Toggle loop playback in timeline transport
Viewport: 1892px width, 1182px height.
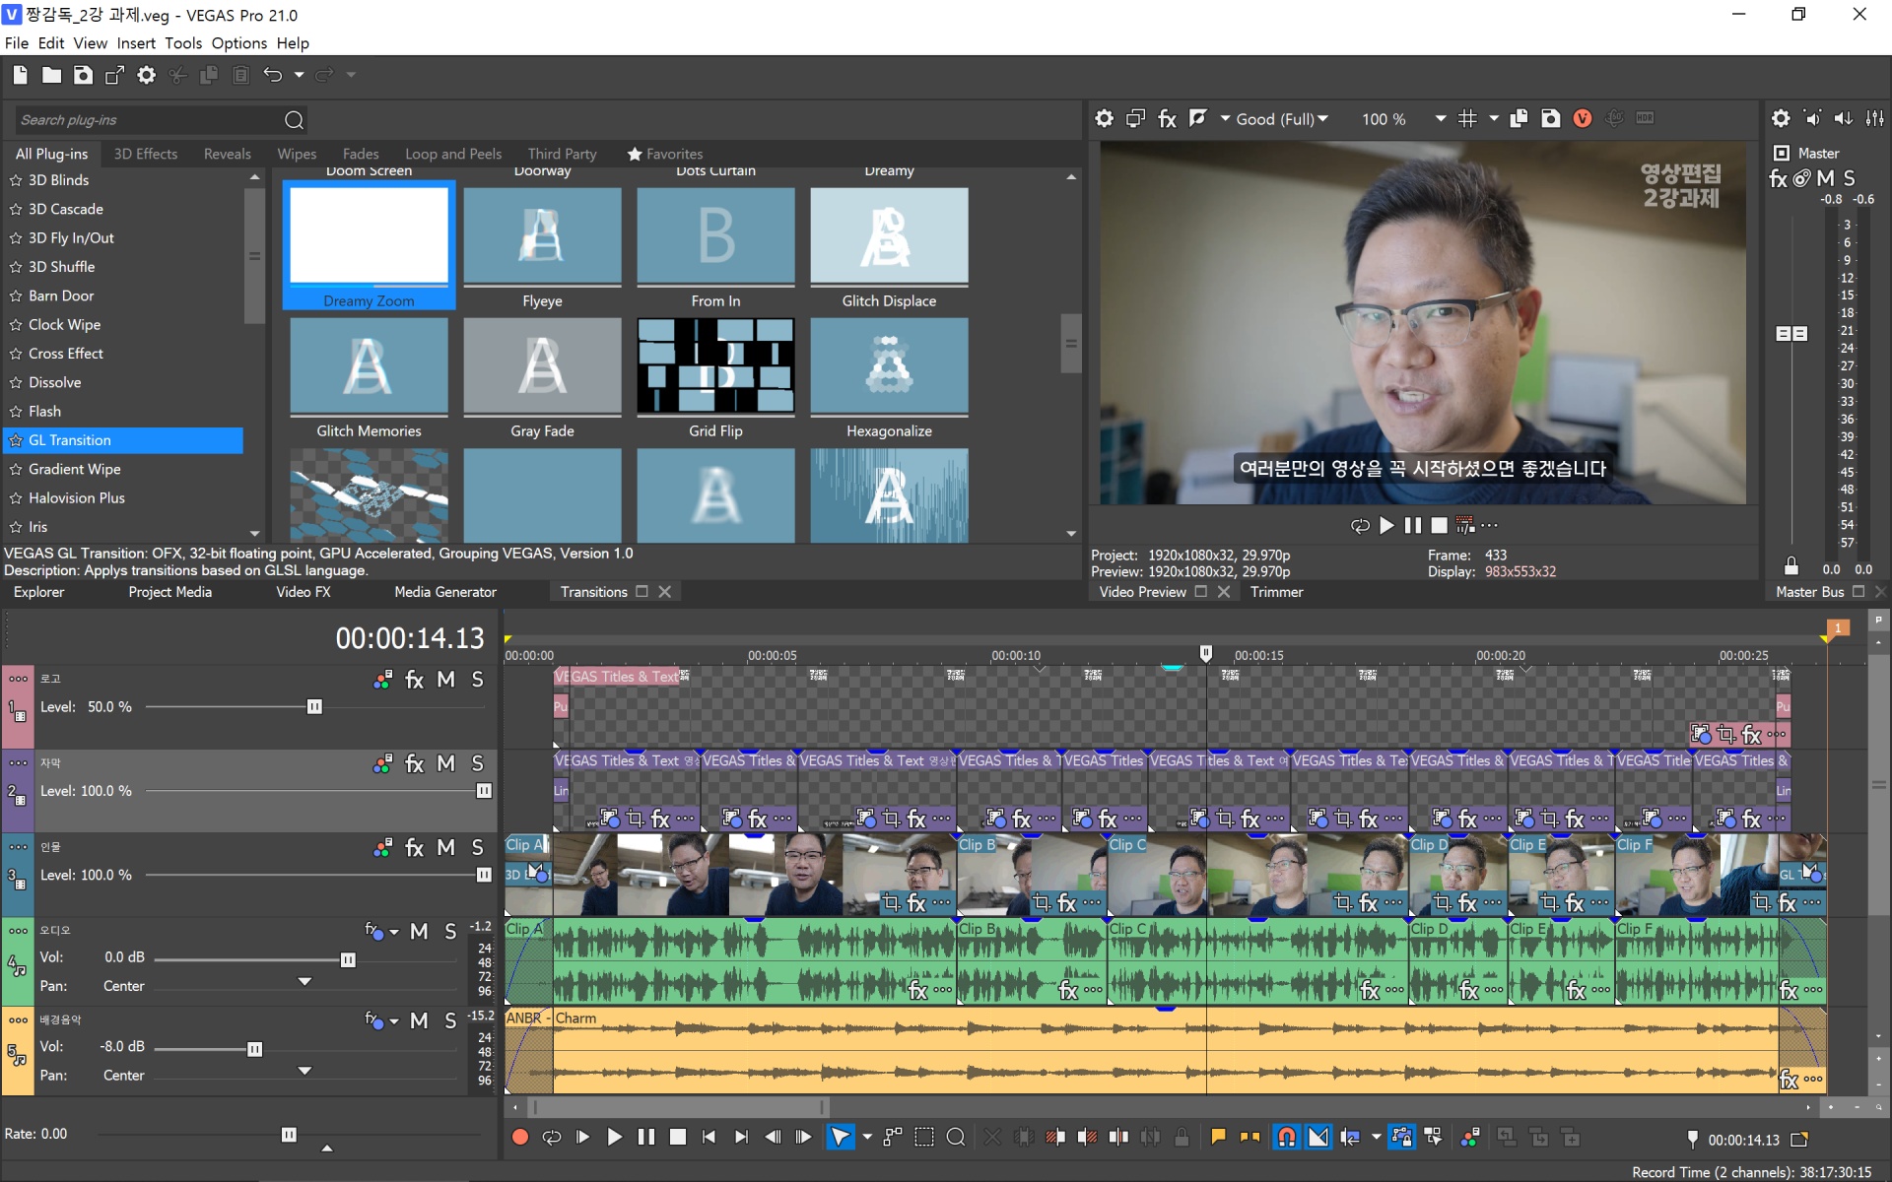click(x=552, y=1137)
